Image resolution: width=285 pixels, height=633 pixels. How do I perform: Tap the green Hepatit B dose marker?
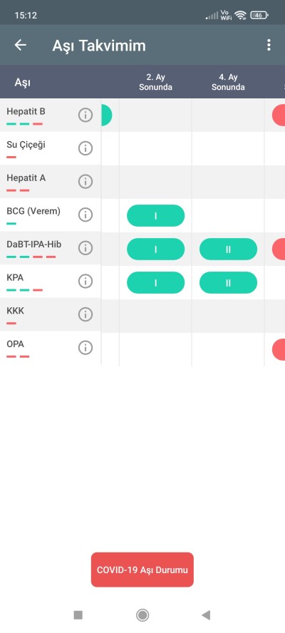(x=106, y=115)
